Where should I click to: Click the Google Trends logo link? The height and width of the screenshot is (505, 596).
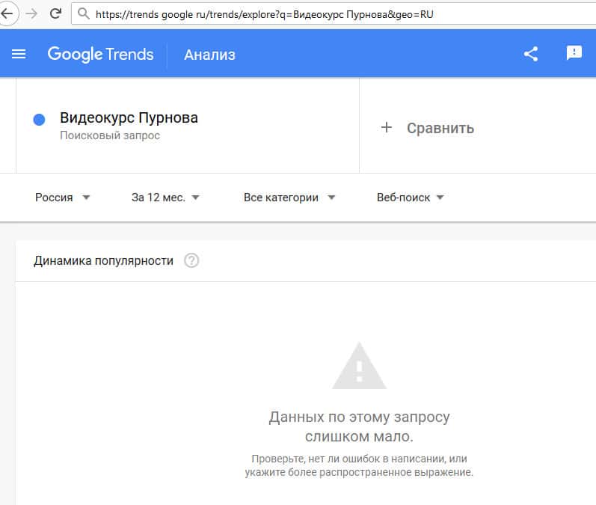click(x=100, y=54)
